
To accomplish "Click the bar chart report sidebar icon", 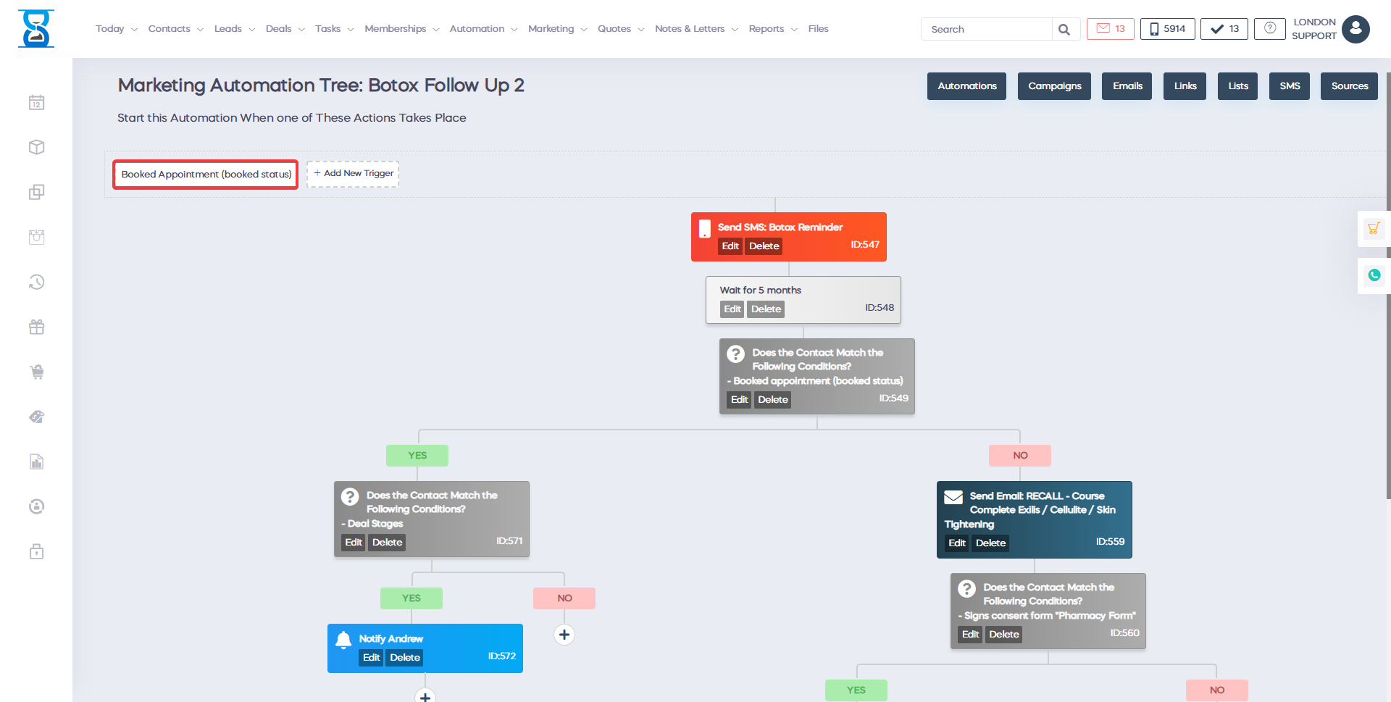I will (x=36, y=462).
